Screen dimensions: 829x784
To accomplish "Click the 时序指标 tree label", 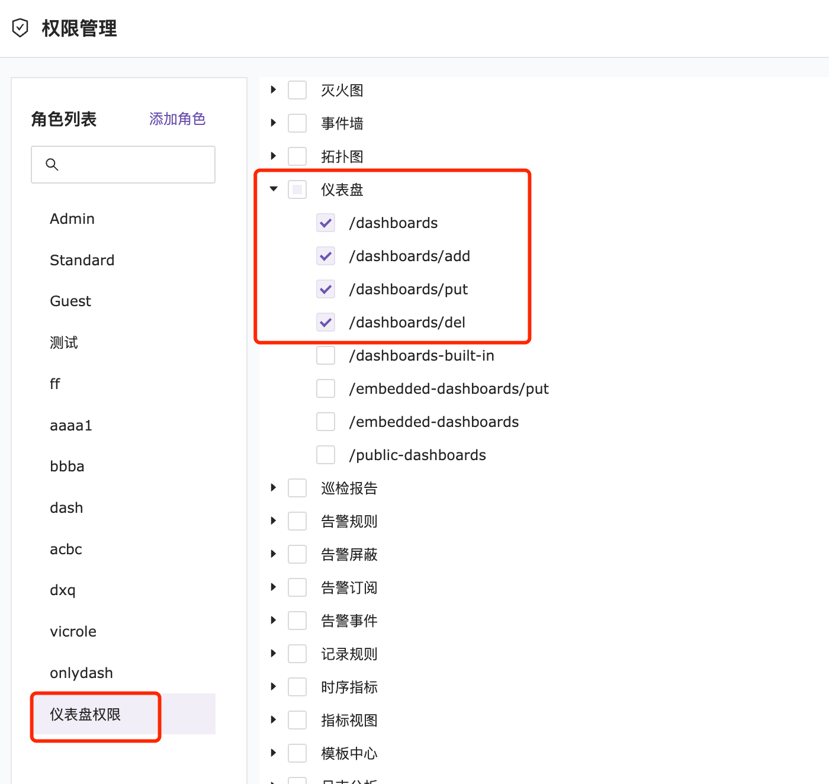I will (349, 687).
